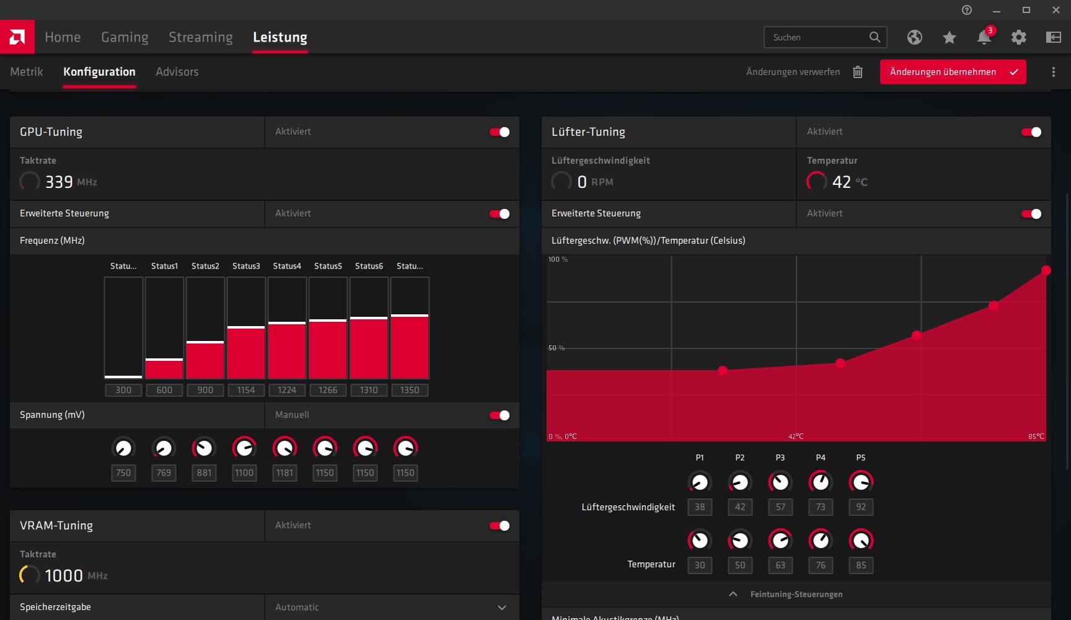Click the Status1 frequency bar slider

pos(164,328)
